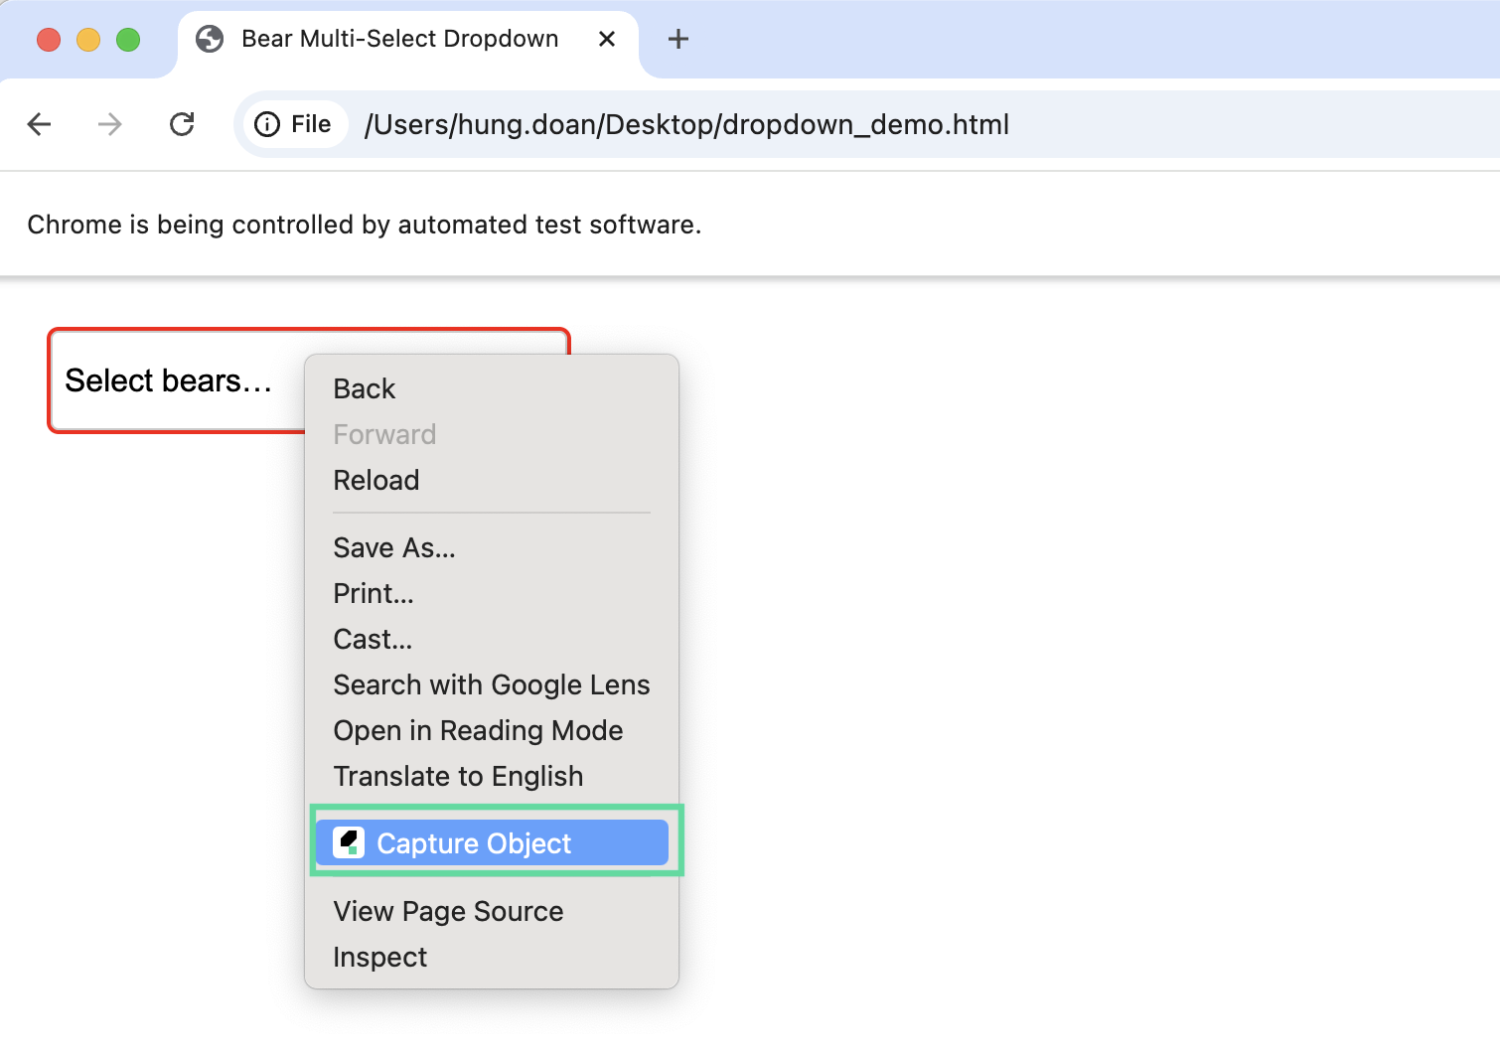
Task: Select Print... in the context menu
Action: (374, 593)
